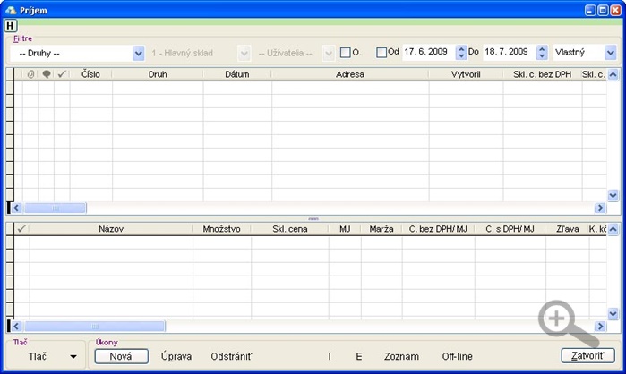Screen dimensions: 626x374
Task: Click the Skl. cena column header
Action: point(290,229)
